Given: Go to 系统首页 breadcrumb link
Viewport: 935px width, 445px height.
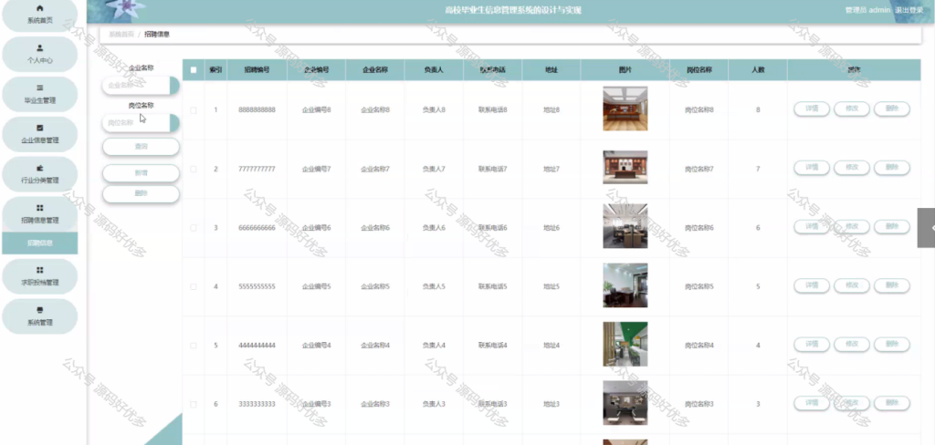Looking at the screenshot, I should 121,35.
